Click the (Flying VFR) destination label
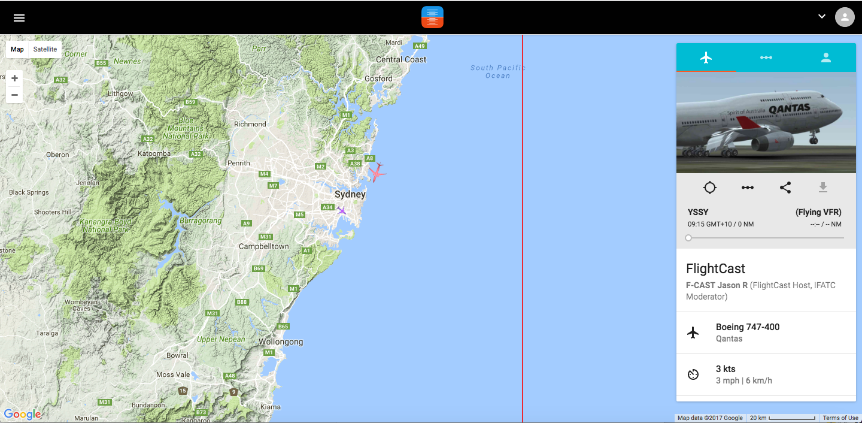Viewport: 862px width, 423px height. coord(818,212)
